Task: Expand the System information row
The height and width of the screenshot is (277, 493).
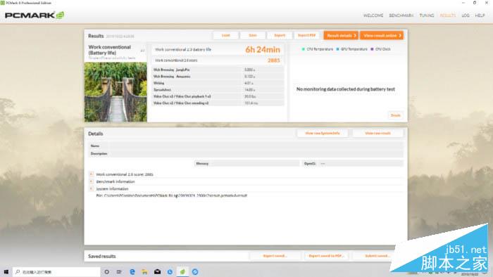Action: point(91,188)
